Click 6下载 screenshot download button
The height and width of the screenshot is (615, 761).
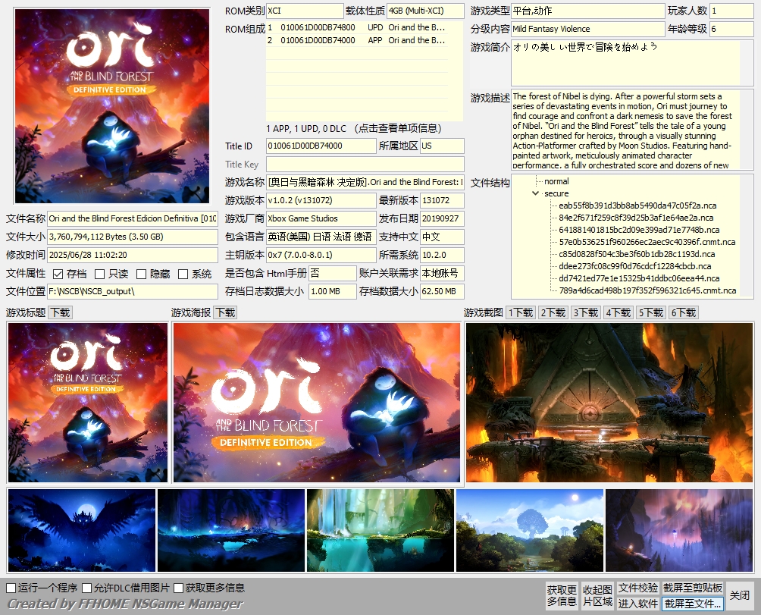[x=684, y=312]
